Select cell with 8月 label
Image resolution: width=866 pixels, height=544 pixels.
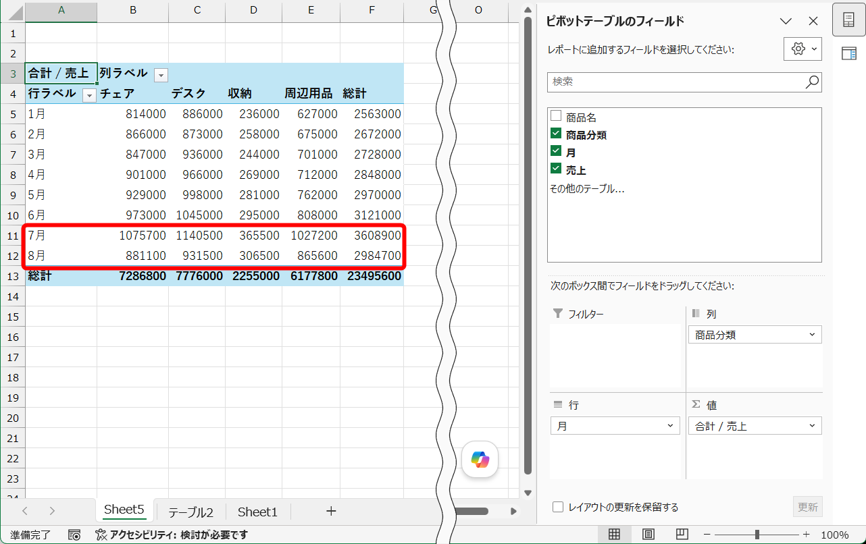coord(61,256)
